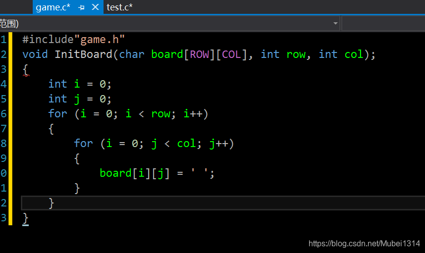Close the game.c tab
Screen dimensions: 425x253
click(96, 7)
